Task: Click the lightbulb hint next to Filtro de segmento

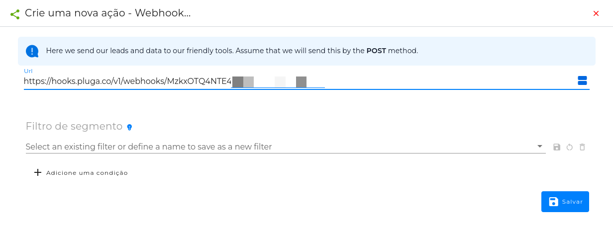Action: pos(129,127)
